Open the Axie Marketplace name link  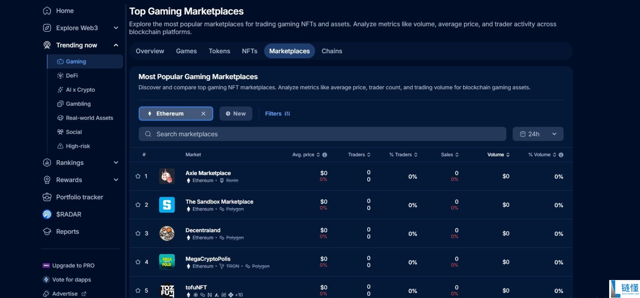[208, 173]
